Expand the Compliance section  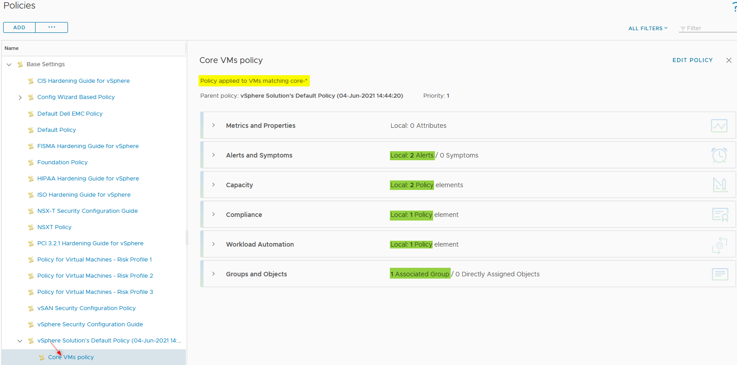coord(213,214)
